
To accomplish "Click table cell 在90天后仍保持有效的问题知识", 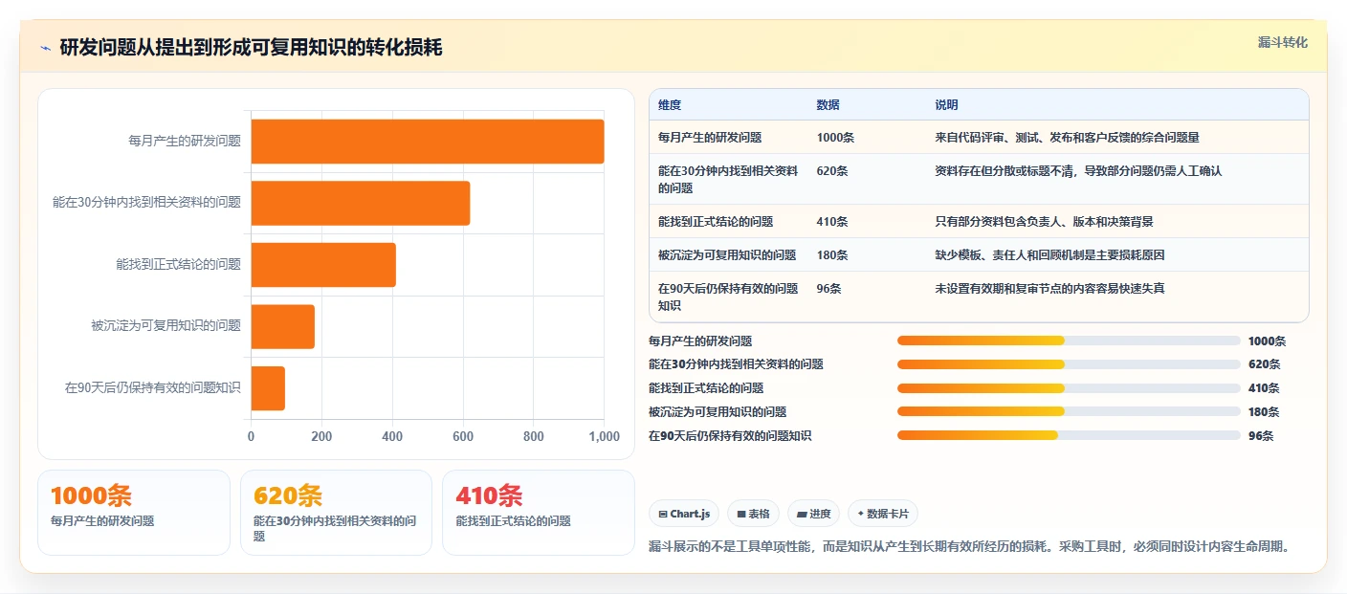I will pyautogui.click(x=728, y=297).
